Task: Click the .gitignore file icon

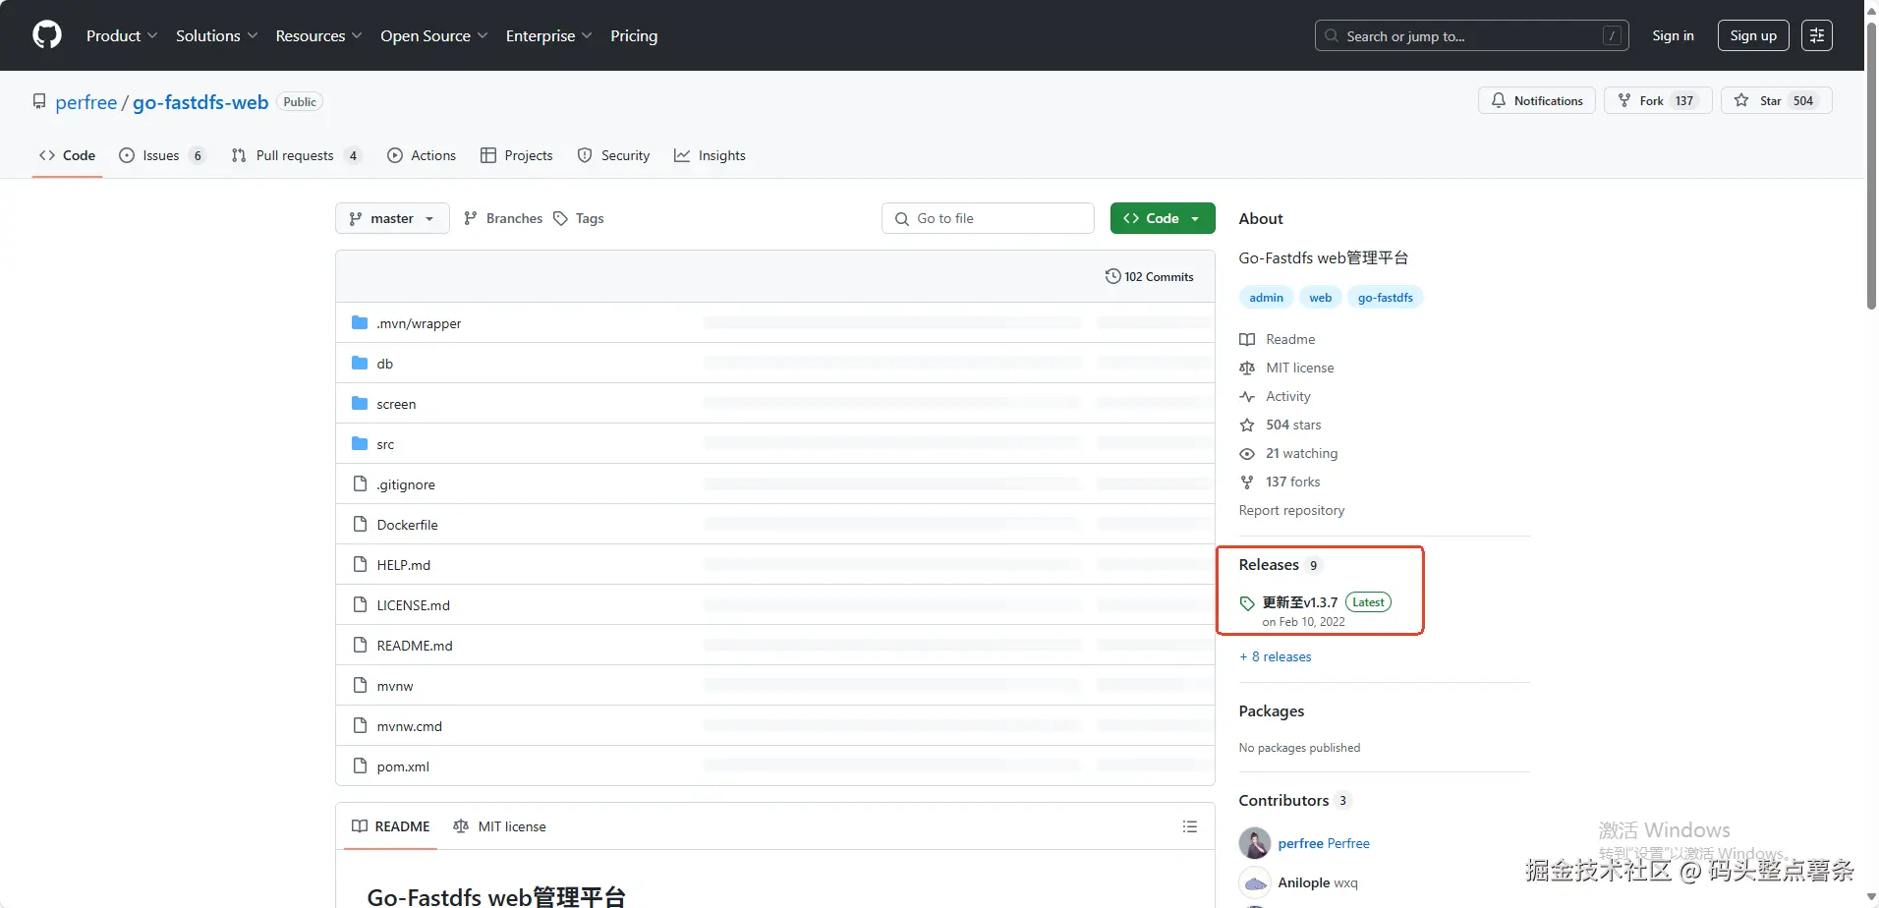Action: pyautogui.click(x=360, y=484)
